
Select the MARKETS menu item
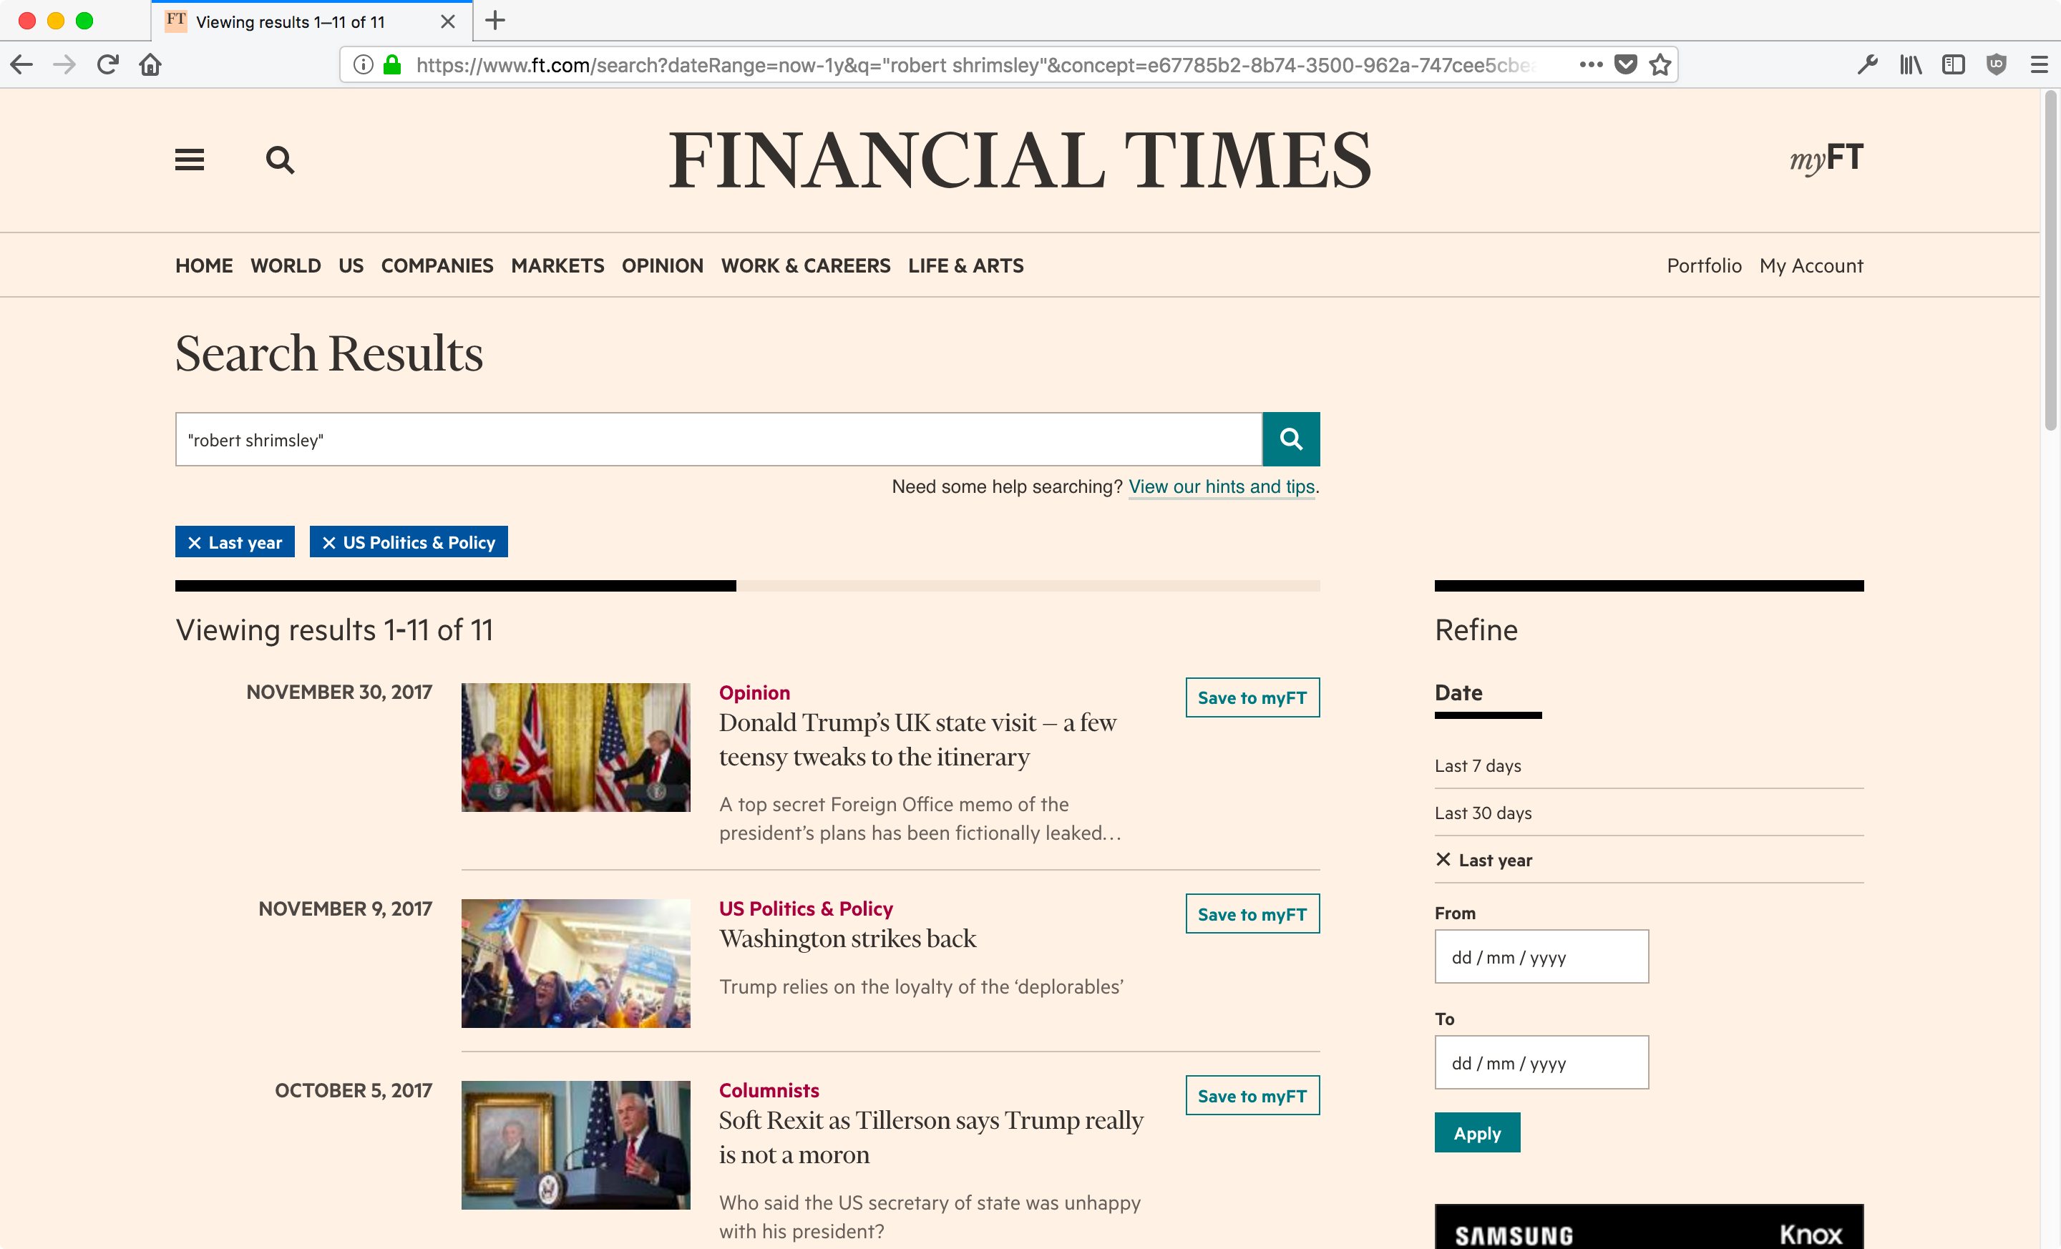click(557, 265)
